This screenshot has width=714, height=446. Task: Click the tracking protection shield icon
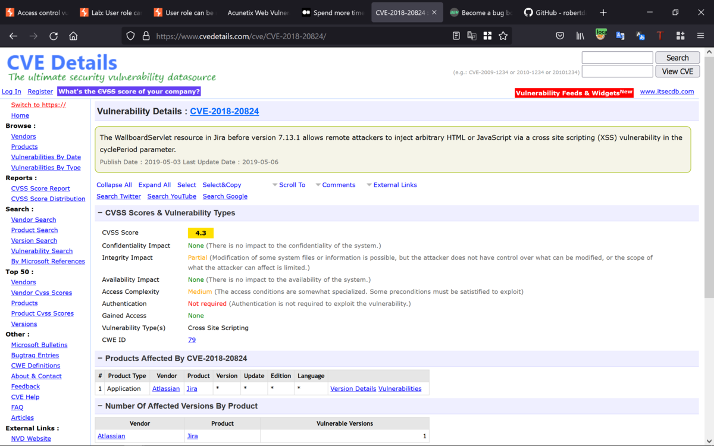[x=130, y=36]
